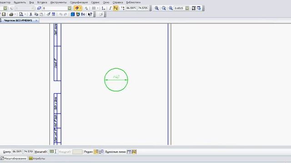Open the green dropdown at far left toolbar
The width and height of the screenshot is (291, 163).
point(5,8)
